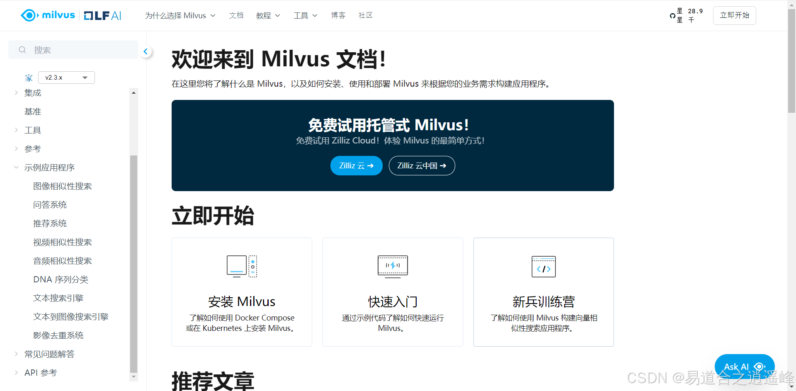Open the 教程 dropdown menu
This screenshot has width=796, height=391.
268,16
